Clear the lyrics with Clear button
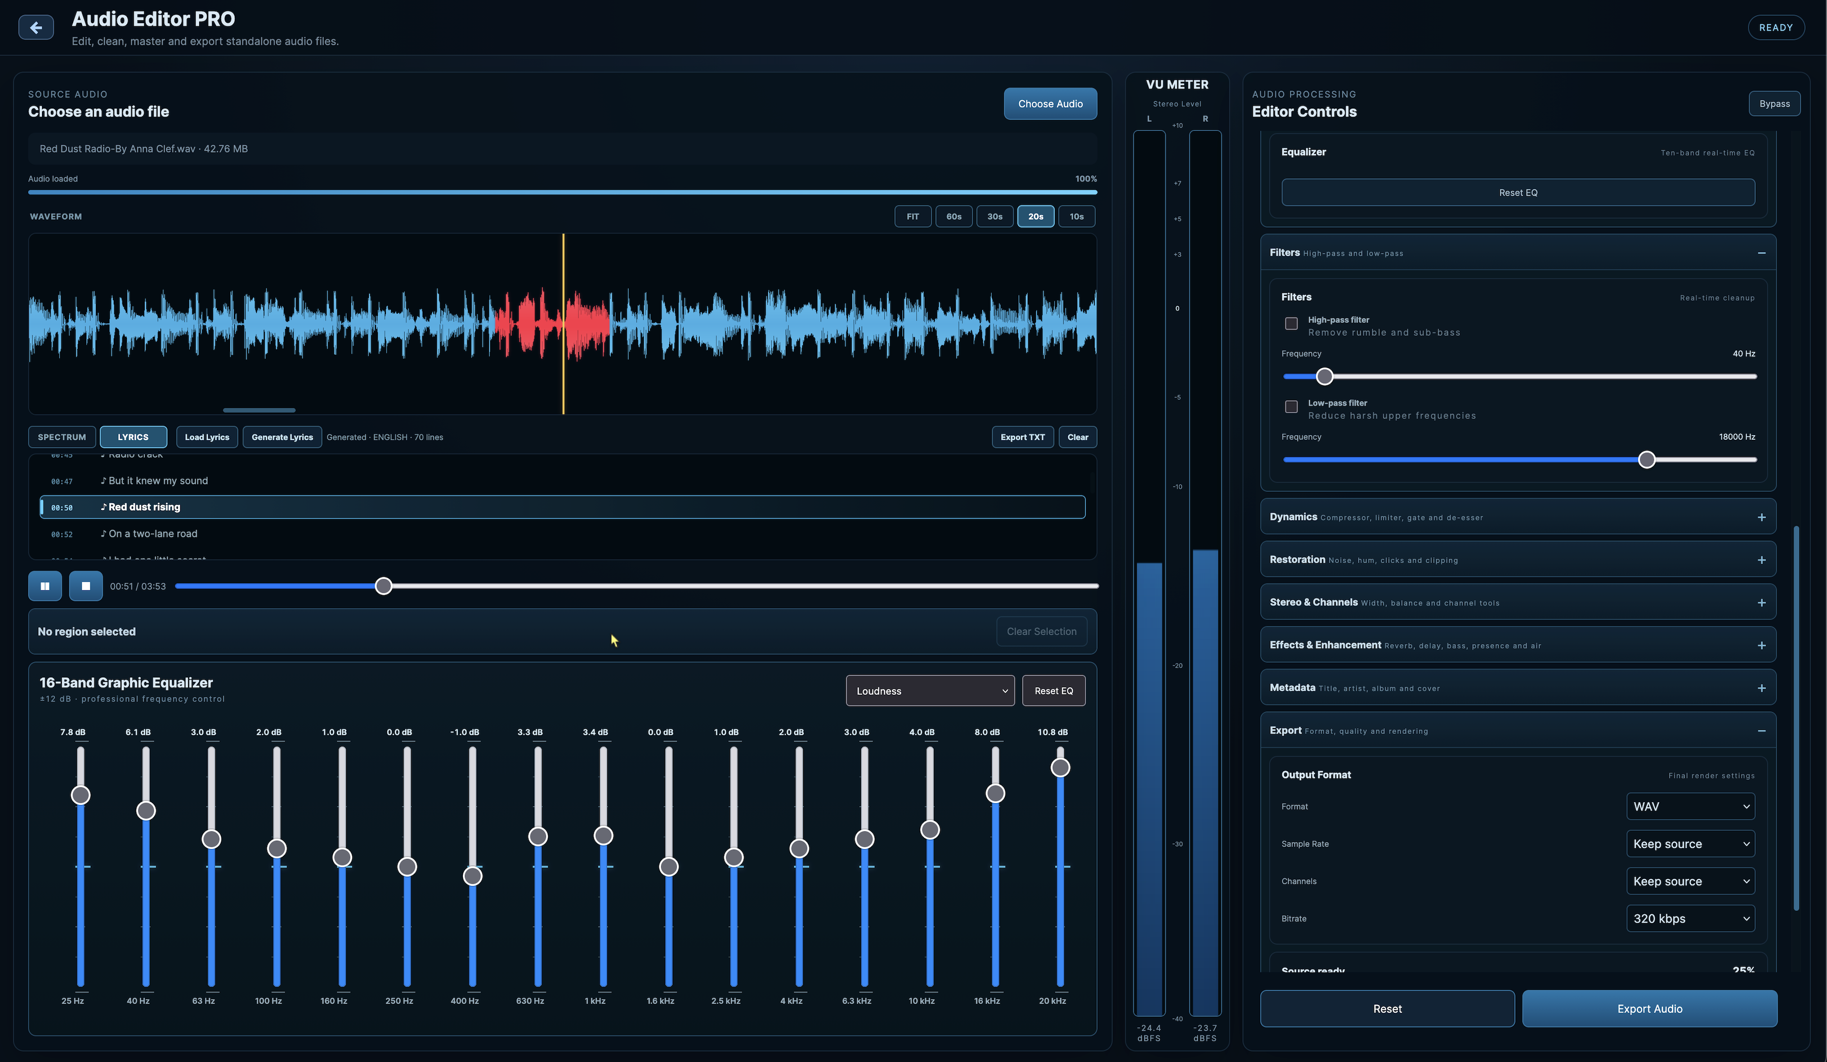 [x=1078, y=437]
